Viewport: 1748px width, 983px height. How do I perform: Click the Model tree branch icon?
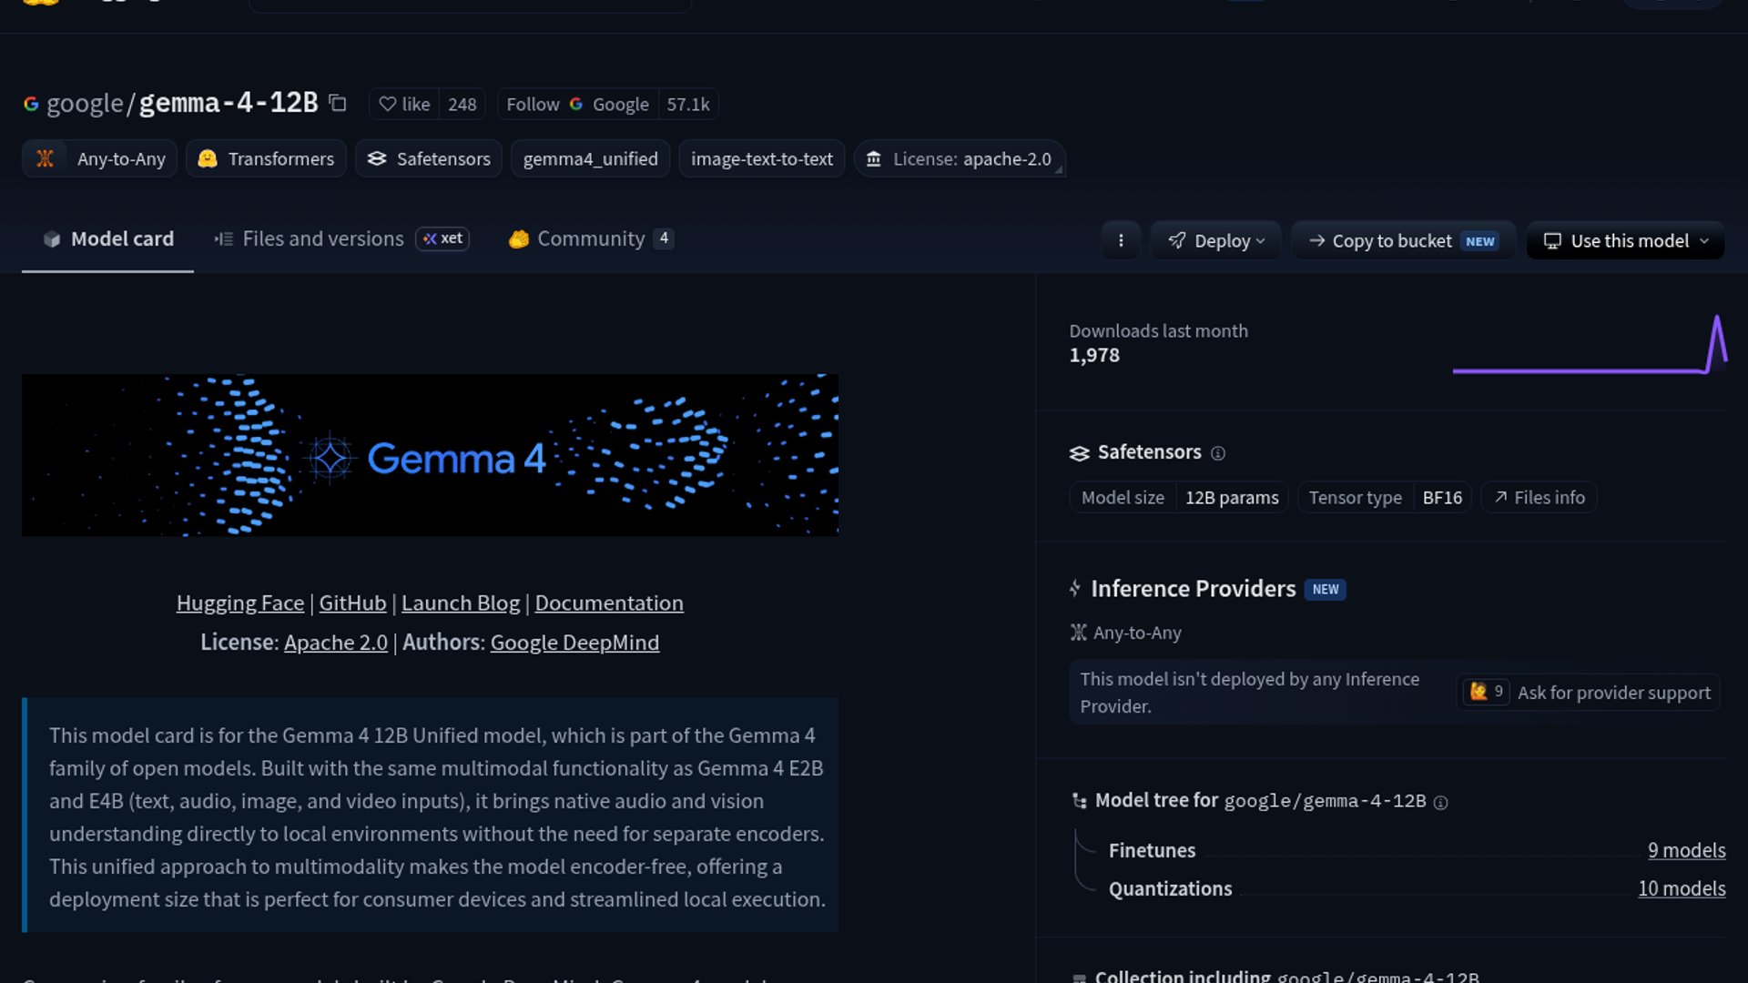(1080, 801)
